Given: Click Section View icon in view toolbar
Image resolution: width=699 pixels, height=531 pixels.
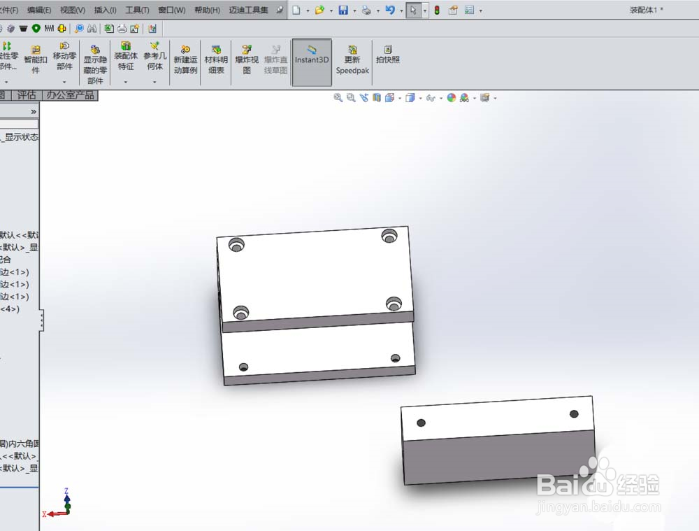Looking at the screenshot, I should click(377, 98).
